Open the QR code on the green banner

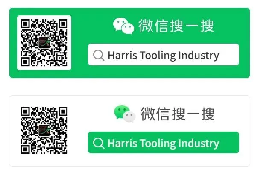[44, 43]
